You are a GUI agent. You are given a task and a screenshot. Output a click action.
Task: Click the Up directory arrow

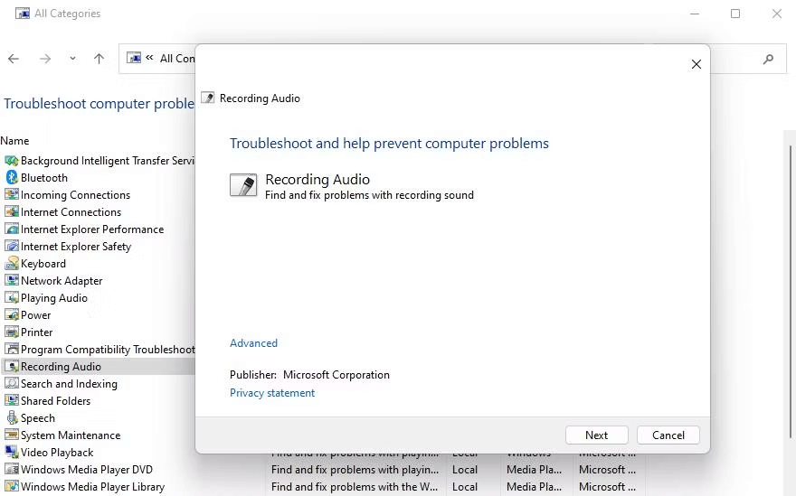click(99, 59)
